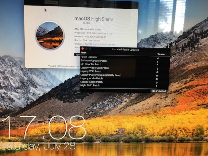Click the Installed Patch Updates window title
The image size is (208, 156).
point(125,50)
